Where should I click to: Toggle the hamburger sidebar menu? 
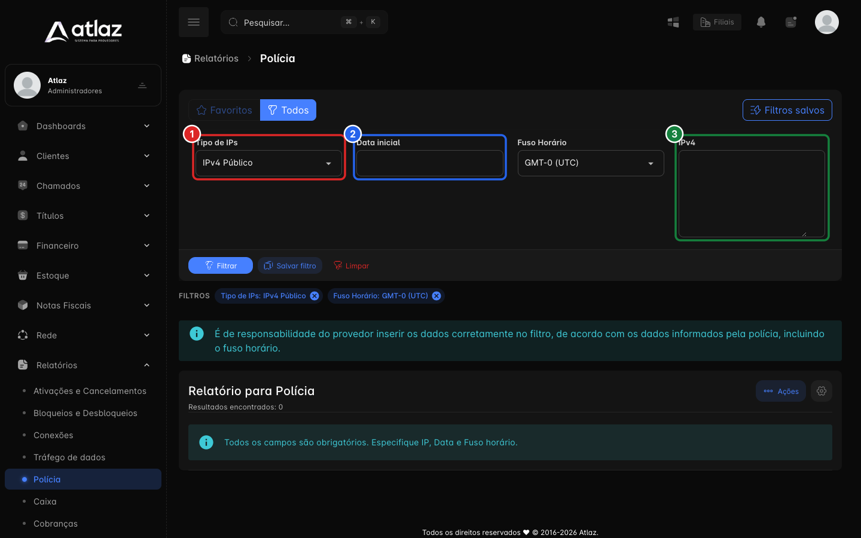[194, 22]
